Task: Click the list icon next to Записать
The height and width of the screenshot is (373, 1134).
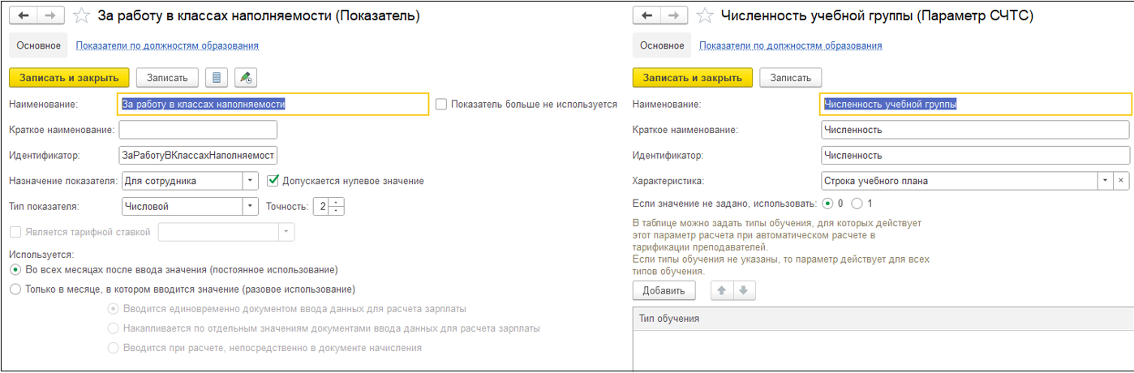Action: click(x=217, y=78)
